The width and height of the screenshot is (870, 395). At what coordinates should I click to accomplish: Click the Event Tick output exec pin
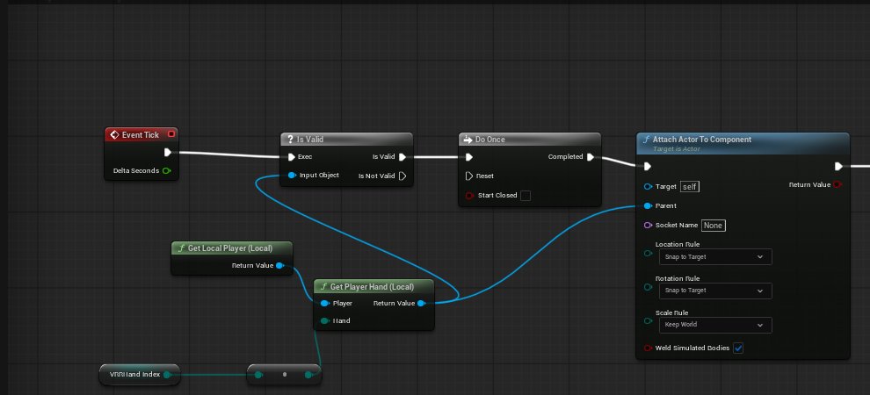[x=168, y=153]
